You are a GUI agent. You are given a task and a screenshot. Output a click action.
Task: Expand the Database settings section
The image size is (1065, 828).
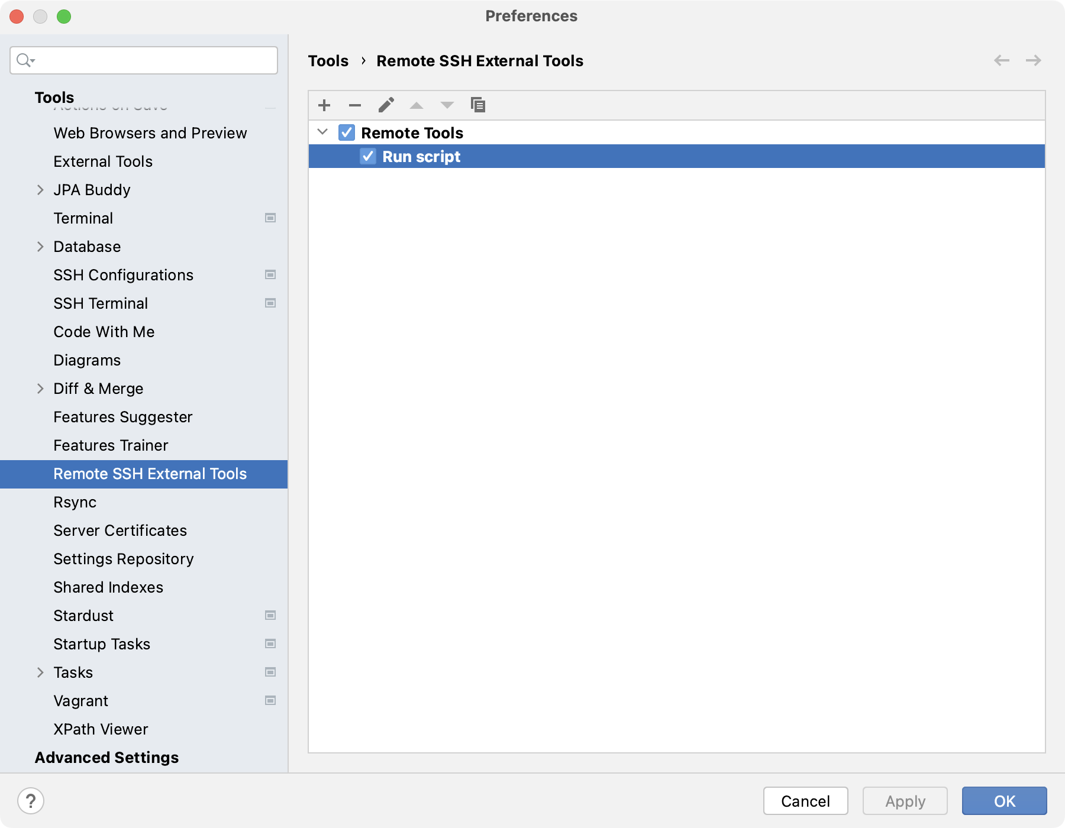tap(40, 246)
